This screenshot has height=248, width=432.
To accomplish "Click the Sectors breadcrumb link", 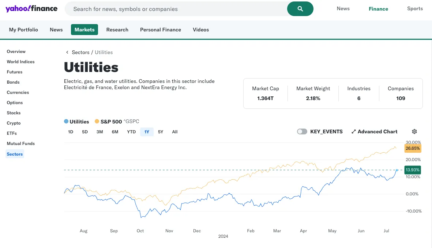I will [80, 52].
